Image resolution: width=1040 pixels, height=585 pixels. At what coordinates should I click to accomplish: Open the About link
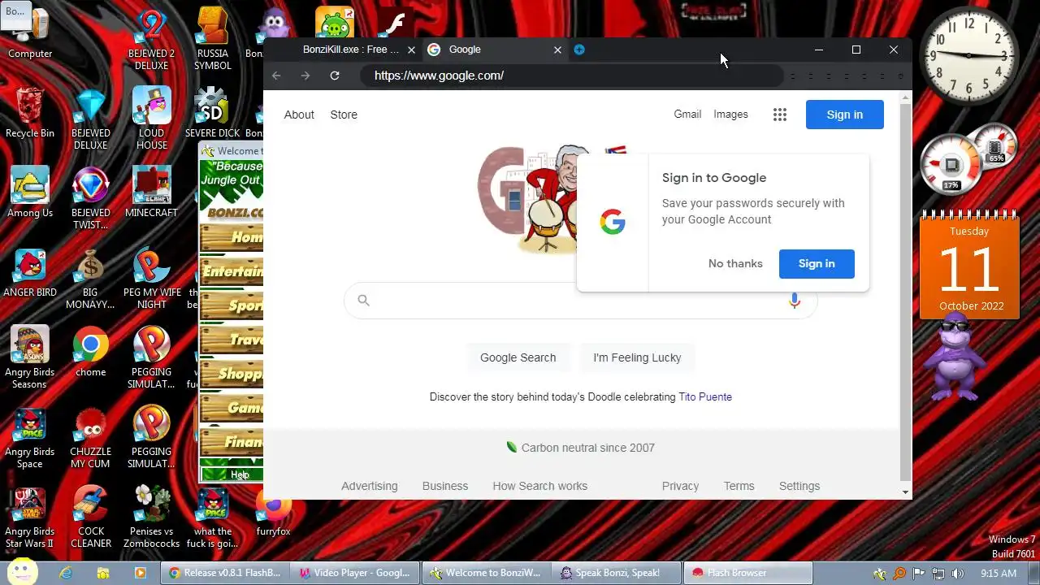pyautogui.click(x=299, y=115)
